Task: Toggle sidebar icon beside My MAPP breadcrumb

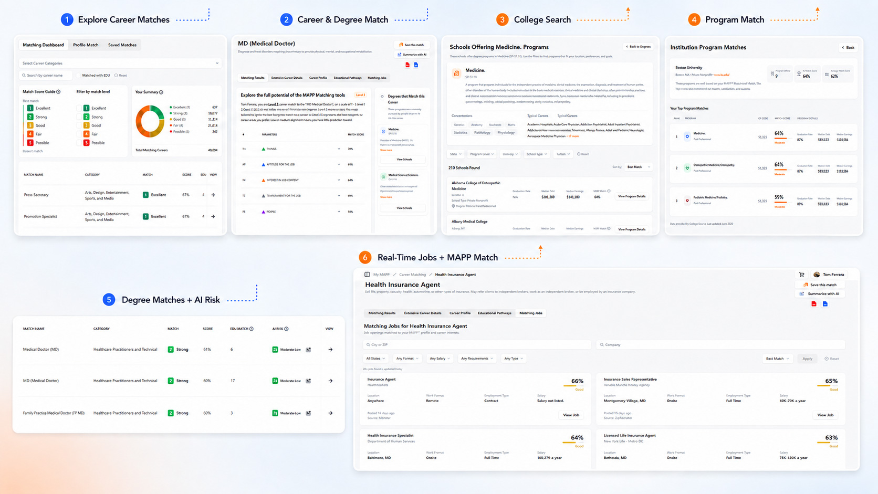Action: click(367, 275)
